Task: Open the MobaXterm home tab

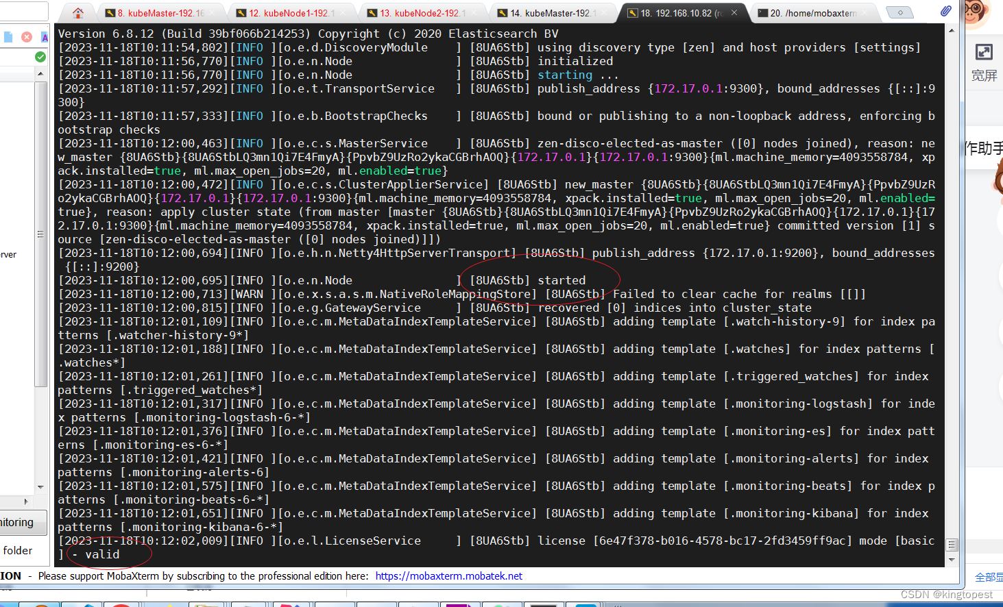Action: (77, 12)
